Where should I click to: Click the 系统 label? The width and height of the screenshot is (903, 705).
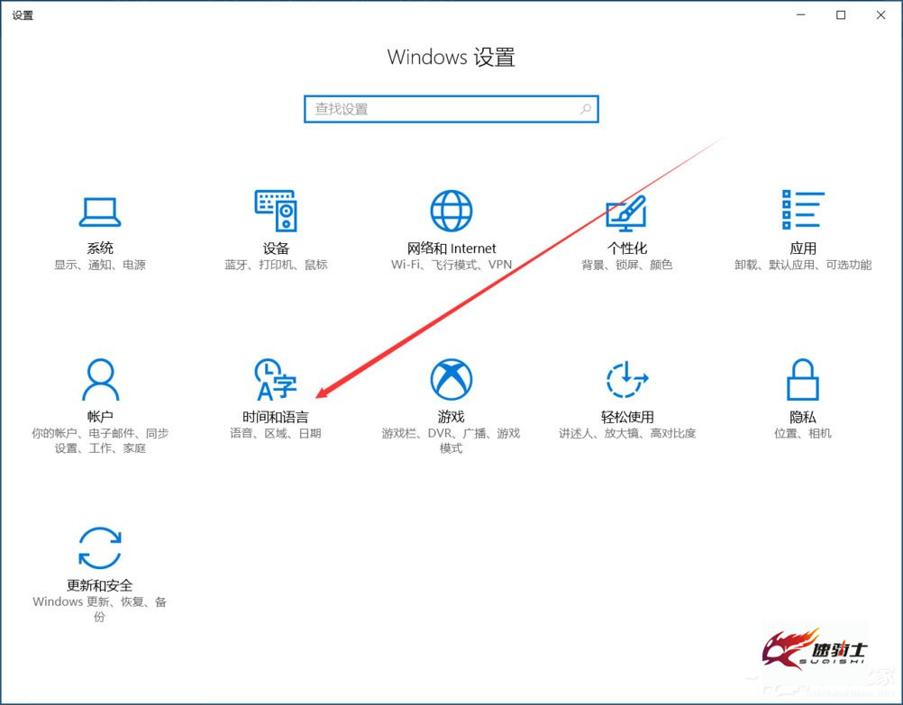pyautogui.click(x=100, y=248)
